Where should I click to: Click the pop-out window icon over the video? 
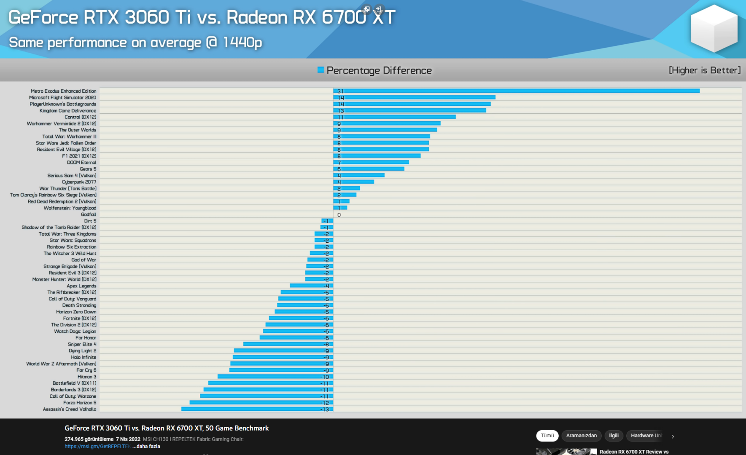click(x=366, y=9)
